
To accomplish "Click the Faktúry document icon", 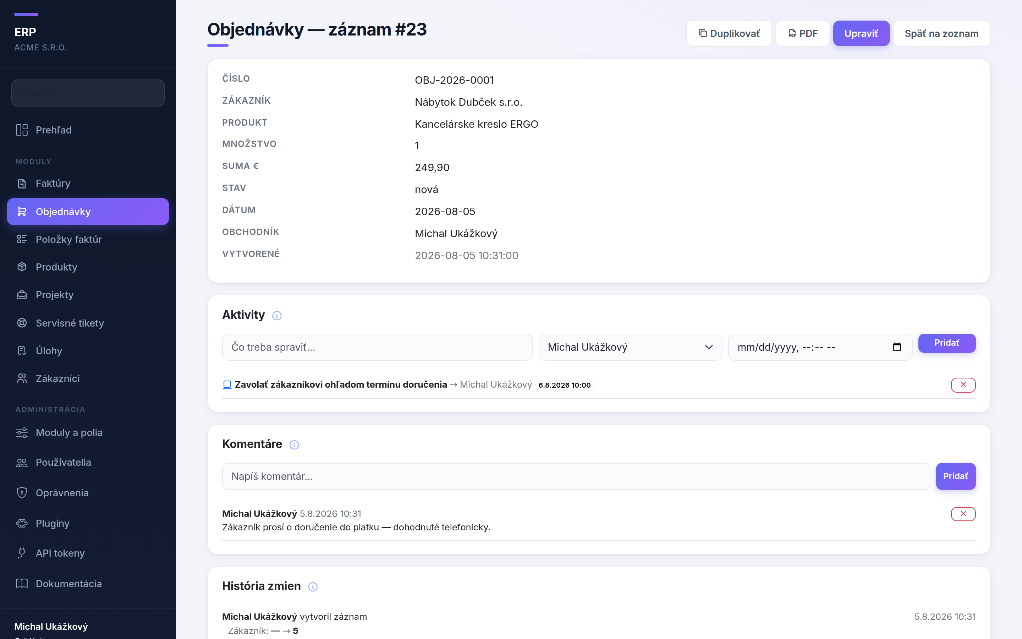I will tap(22, 184).
